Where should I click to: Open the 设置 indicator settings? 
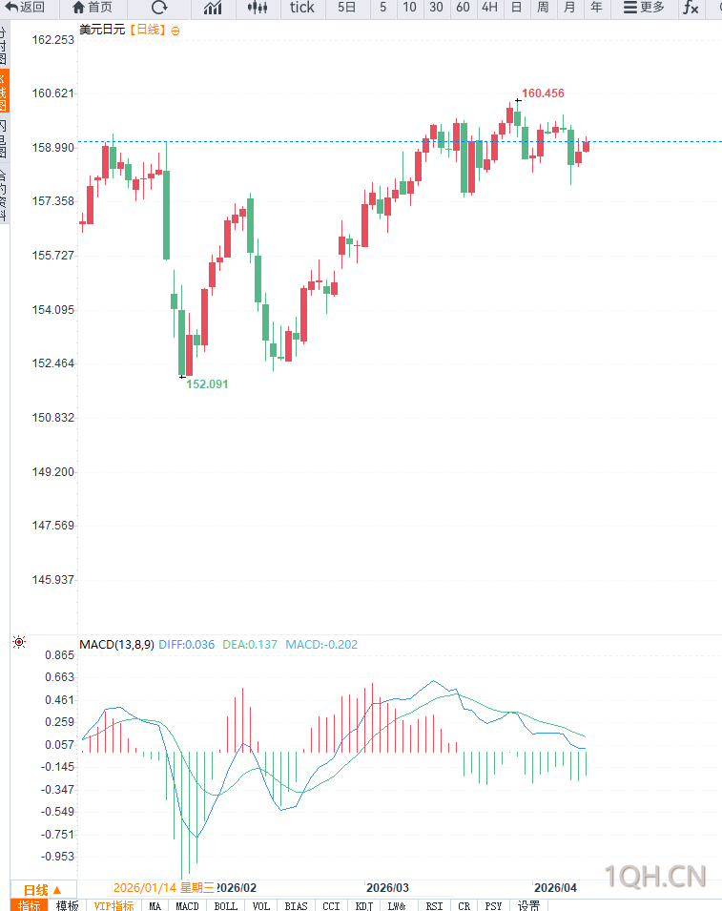point(528,905)
